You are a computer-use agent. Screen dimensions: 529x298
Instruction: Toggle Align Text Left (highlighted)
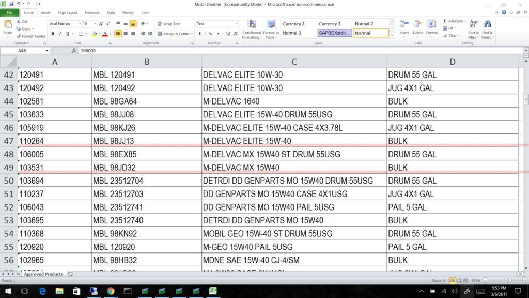118,34
